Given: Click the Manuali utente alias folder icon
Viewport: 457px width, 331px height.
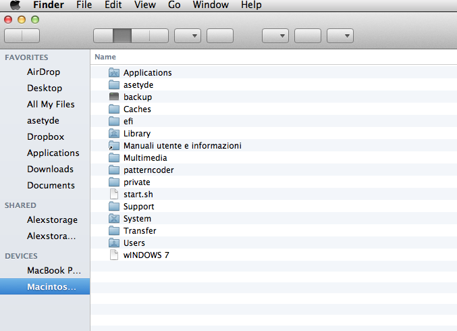Looking at the screenshot, I should [x=114, y=145].
